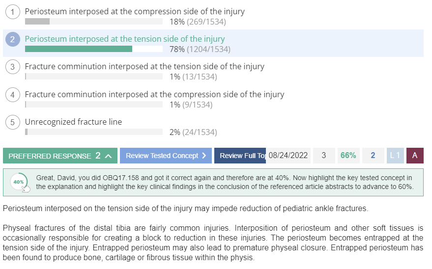
Task: Pick answer option number 4 circle
Action: 13,95
